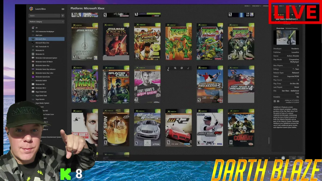Expand the Platform Category dropdown
The height and width of the screenshot is (181, 322).
[47, 22]
